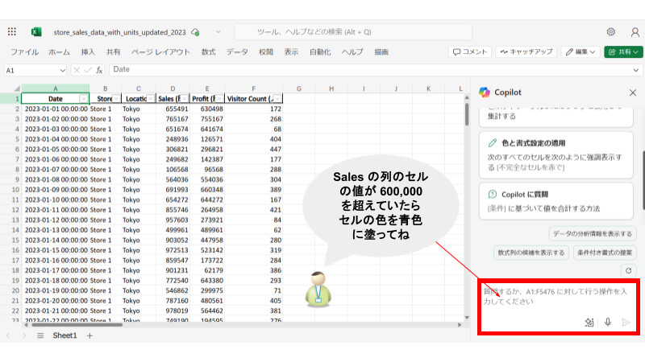This screenshot has height=362, width=645.
Task: Open the 挿入 ribbon tab
Action: pos(88,51)
